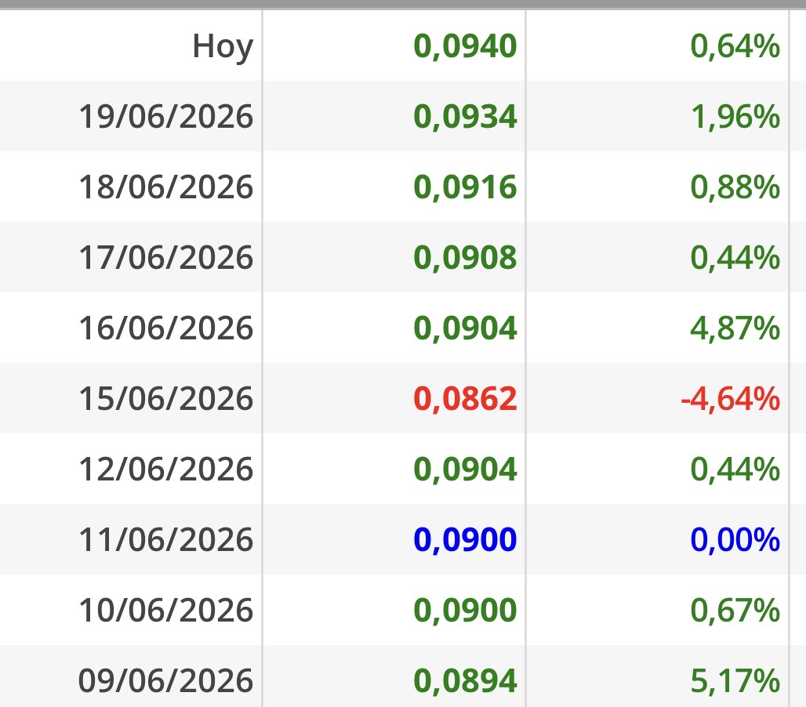Select date 17/06/2026

pyautogui.click(x=165, y=257)
